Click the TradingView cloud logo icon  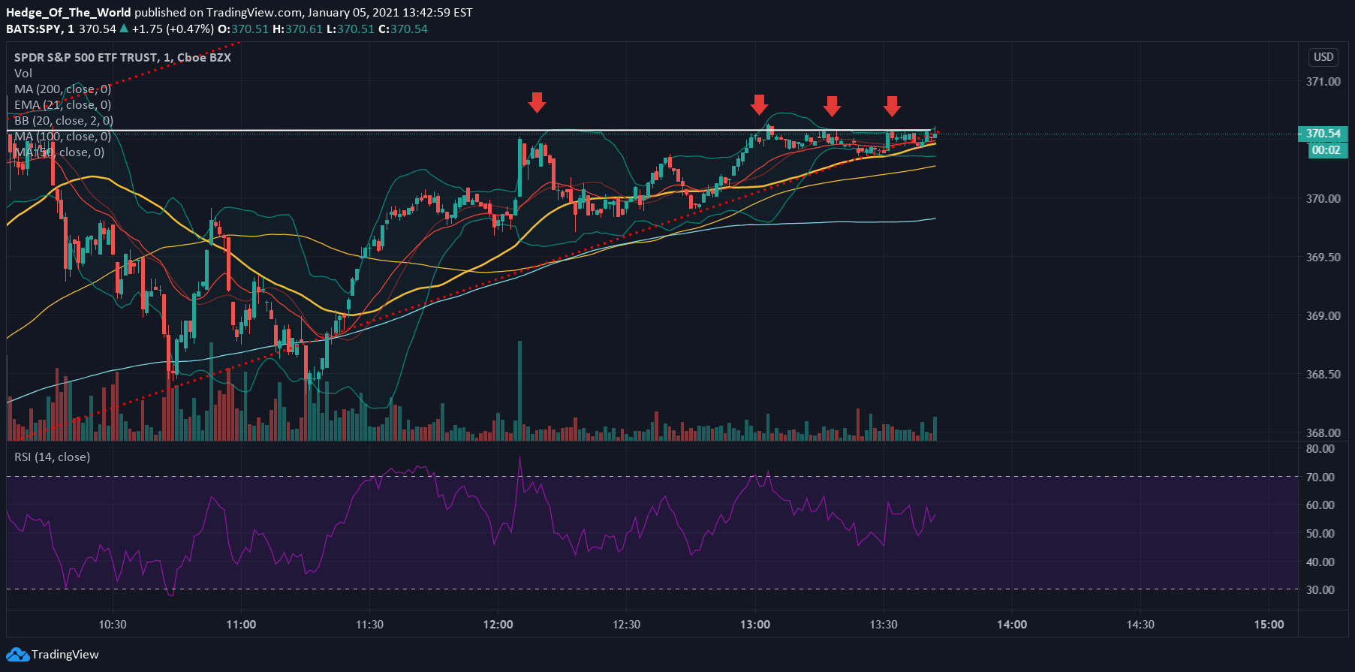(x=18, y=655)
